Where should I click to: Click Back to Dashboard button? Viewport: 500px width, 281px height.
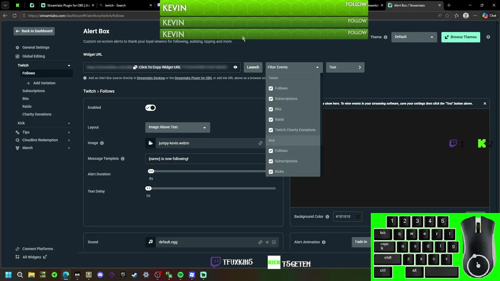click(34, 31)
